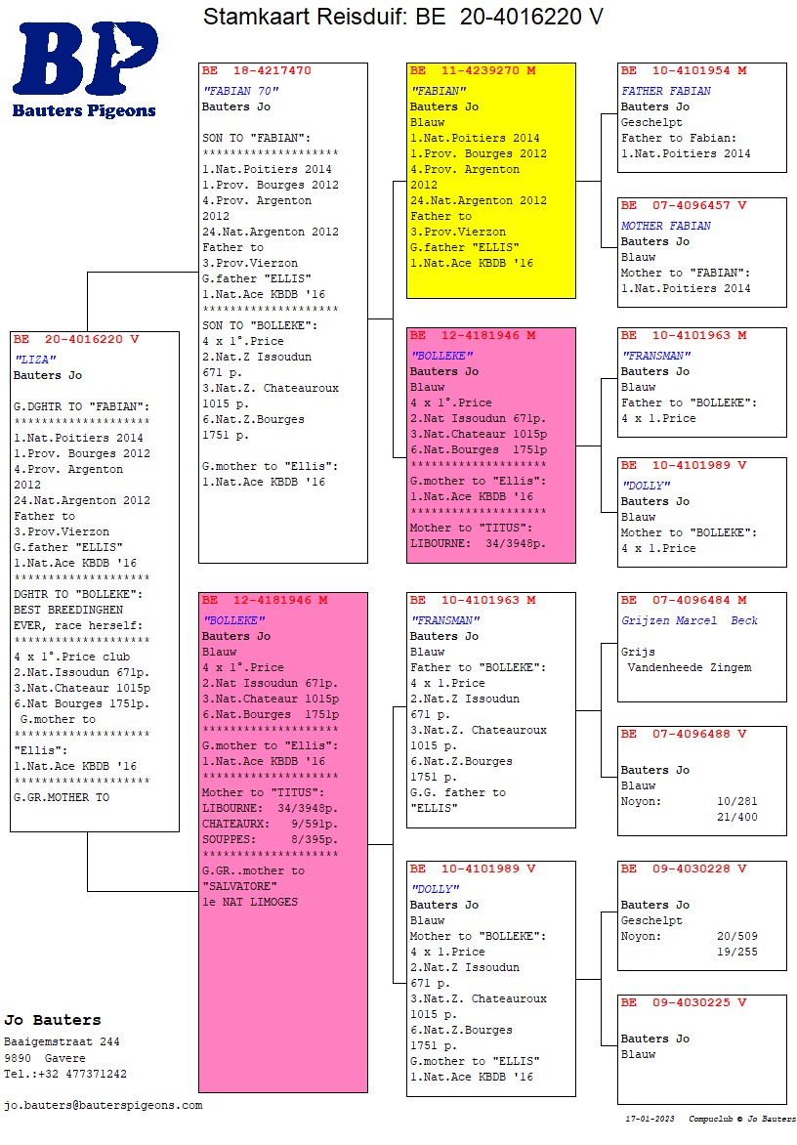The height and width of the screenshot is (1145, 797).
Task: Click the Stamkaart Reisduif page title
Action: pos(402,17)
